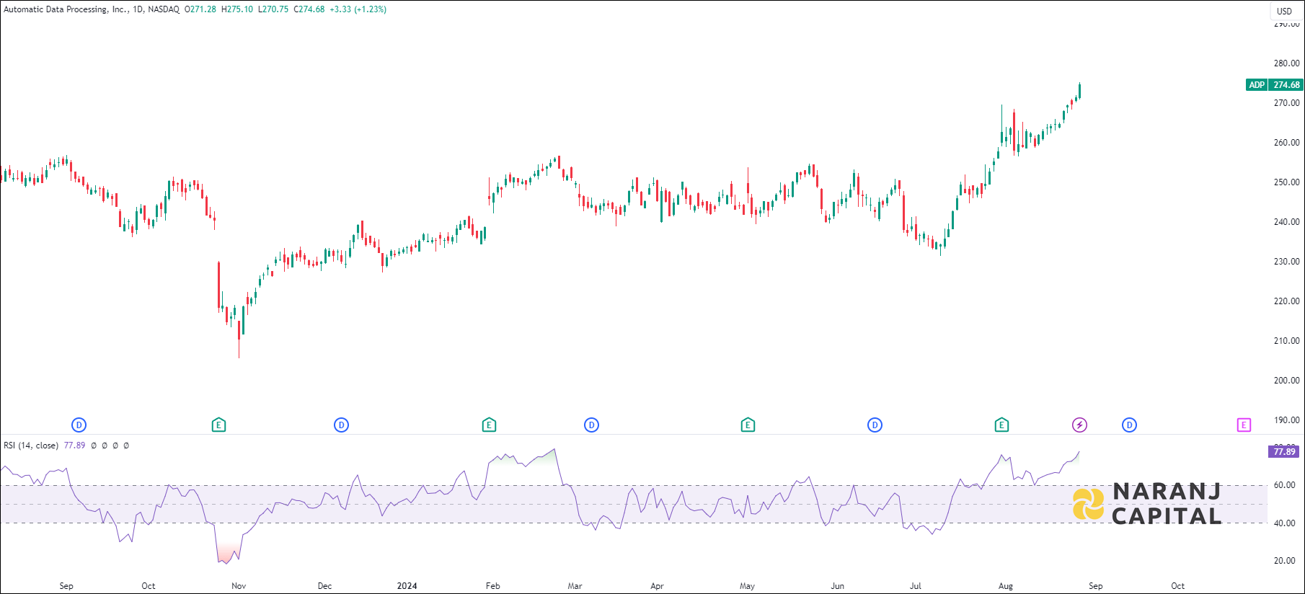Click the May label on time axis
Image resolution: width=1305 pixels, height=594 pixels.
point(747,586)
